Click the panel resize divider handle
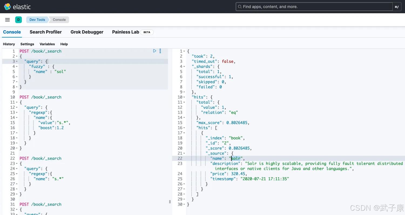The width and height of the screenshot is (405, 215). (x=170, y=202)
